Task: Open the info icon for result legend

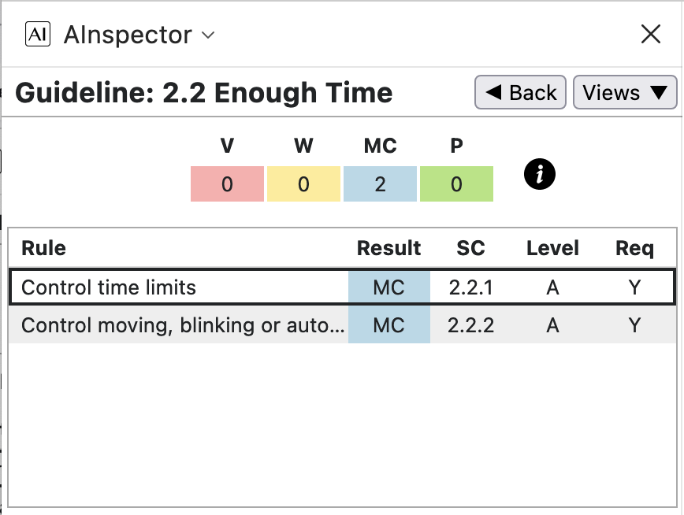Action: [x=540, y=175]
